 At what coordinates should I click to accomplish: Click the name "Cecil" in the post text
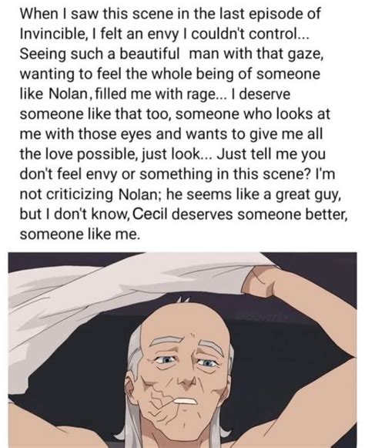149,214
